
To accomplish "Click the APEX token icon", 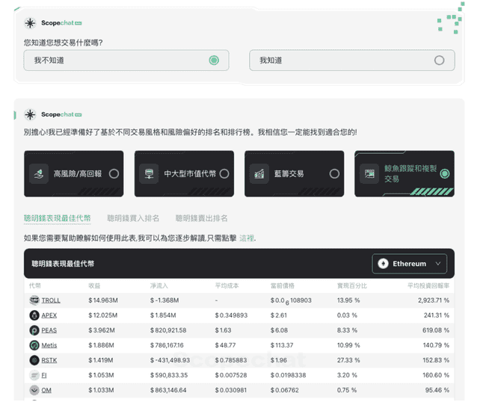I will click(34, 315).
